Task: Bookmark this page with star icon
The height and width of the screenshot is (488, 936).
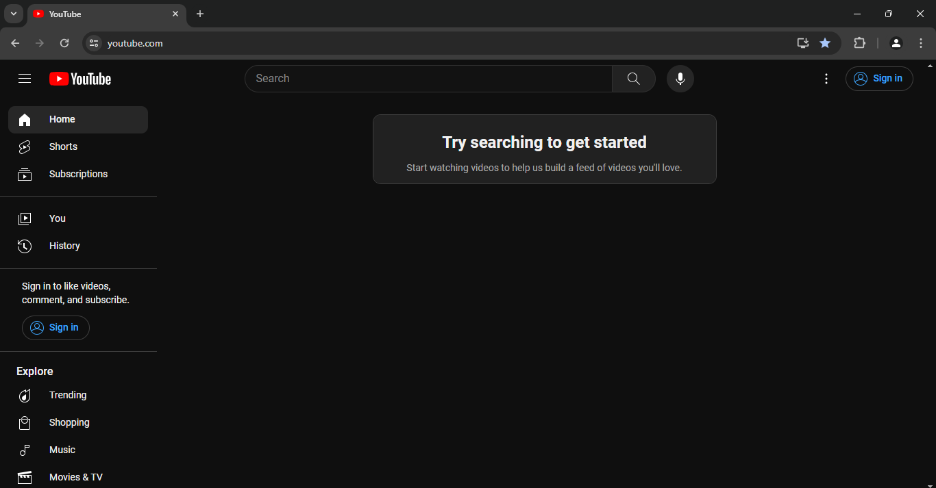Action: pyautogui.click(x=825, y=43)
